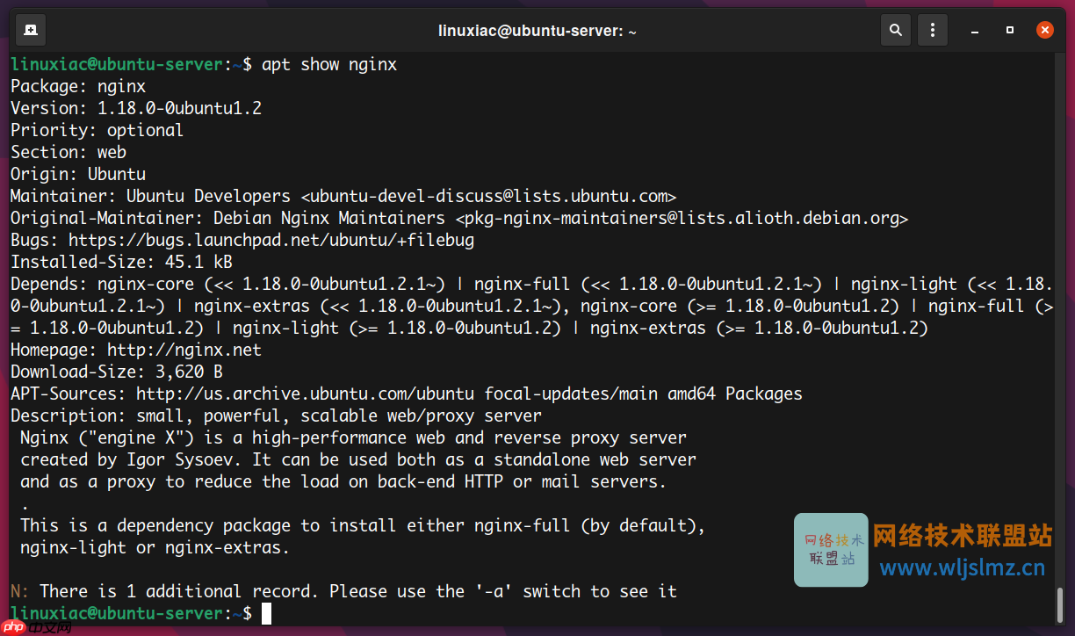Click the text cursor at the bottom prompt

click(266, 613)
